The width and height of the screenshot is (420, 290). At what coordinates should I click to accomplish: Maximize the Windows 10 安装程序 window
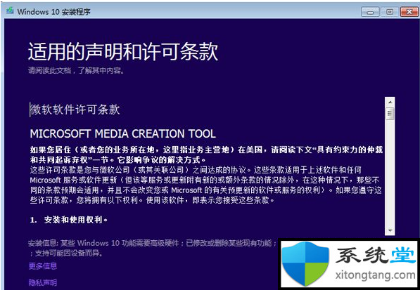390,12
